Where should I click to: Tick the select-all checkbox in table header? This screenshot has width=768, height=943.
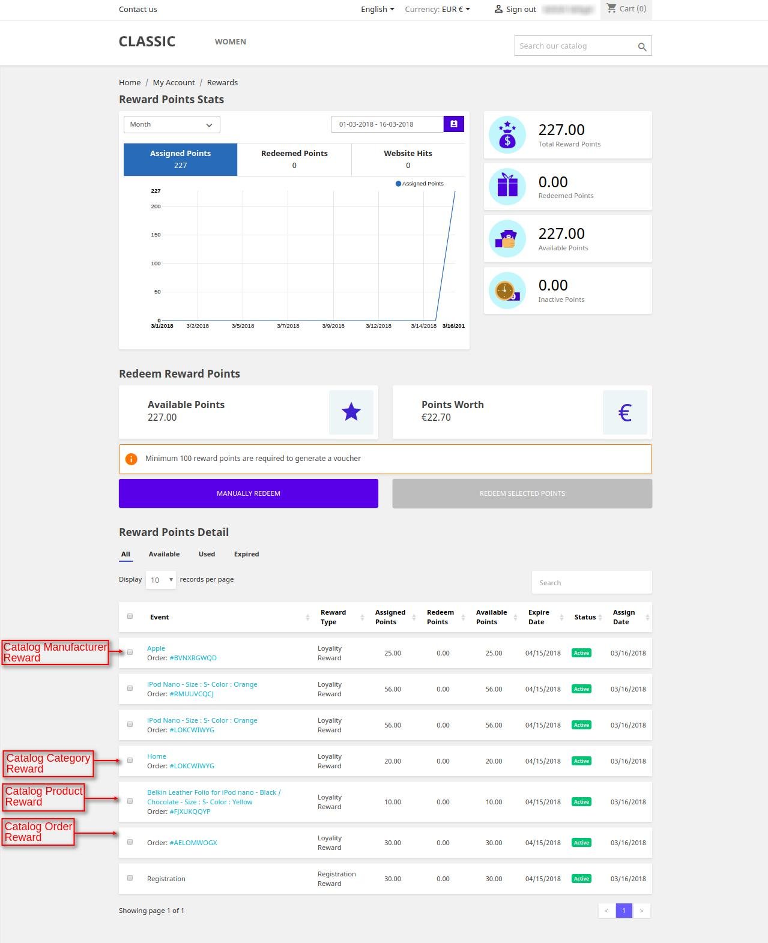(x=130, y=616)
